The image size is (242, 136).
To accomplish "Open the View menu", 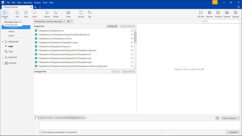I will click(x=19, y=3).
